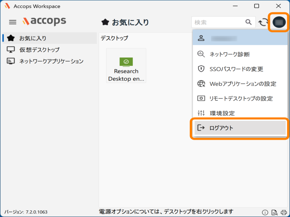
Task: Click the cast icon for ネットワークアプリケーション
Action: pos(11,61)
